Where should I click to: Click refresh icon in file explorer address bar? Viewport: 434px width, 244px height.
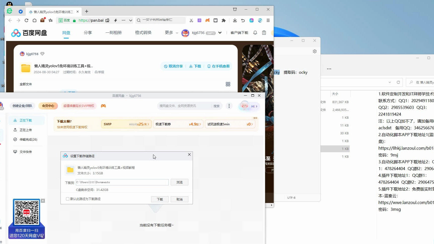pyautogui.click(x=398, y=82)
